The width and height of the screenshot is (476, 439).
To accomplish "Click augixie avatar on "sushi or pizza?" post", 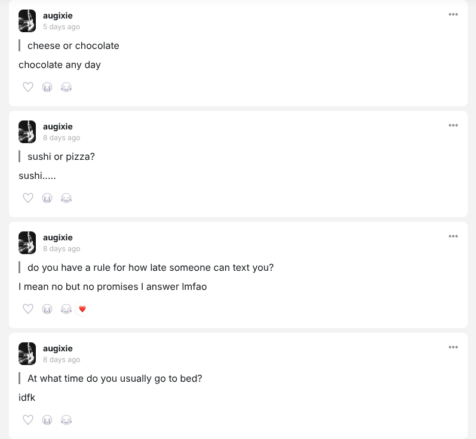I will [x=27, y=132].
